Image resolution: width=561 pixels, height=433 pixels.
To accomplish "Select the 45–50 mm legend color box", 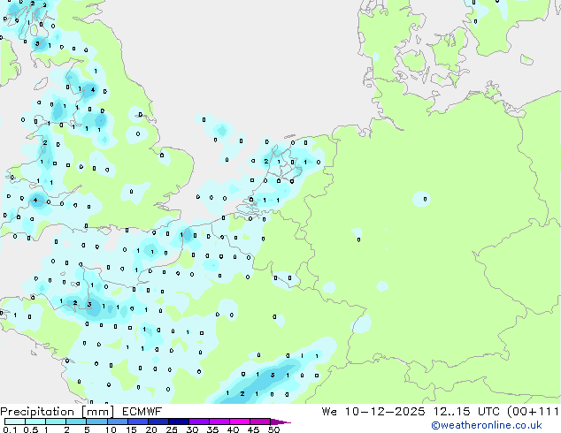I will [260, 422].
